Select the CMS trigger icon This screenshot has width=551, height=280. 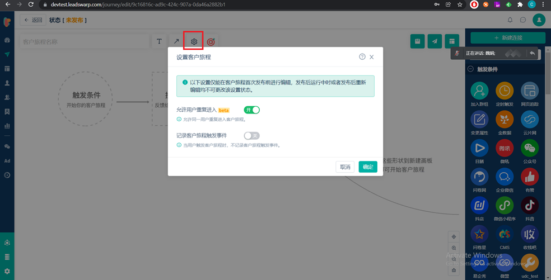point(505,234)
